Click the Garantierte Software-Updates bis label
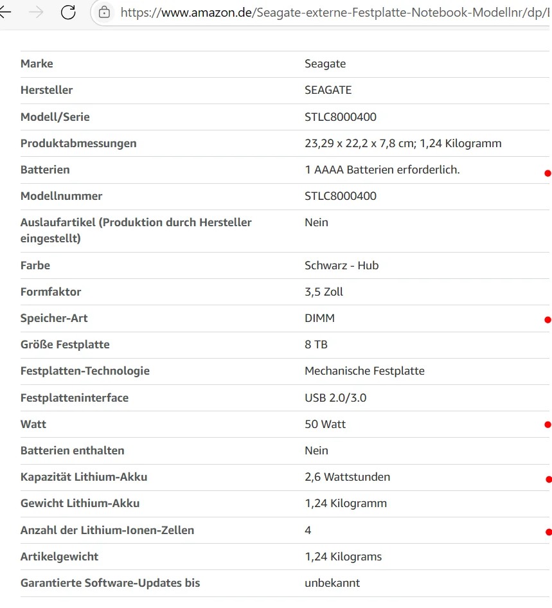 pyautogui.click(x=111, y=583)
